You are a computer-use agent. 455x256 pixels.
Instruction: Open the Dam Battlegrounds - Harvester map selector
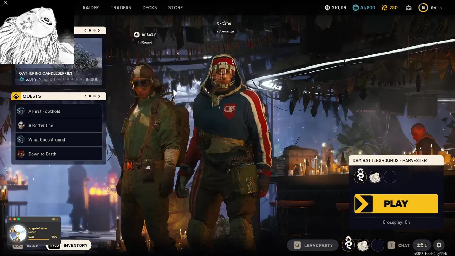coord(396,160)
